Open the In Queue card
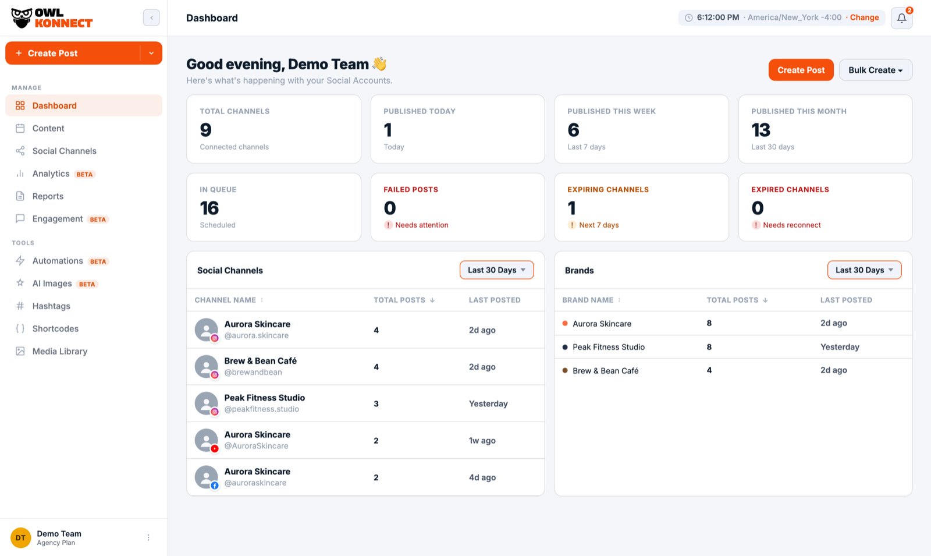The height and width of the screenshot is (556, 931). click(273, 207)
